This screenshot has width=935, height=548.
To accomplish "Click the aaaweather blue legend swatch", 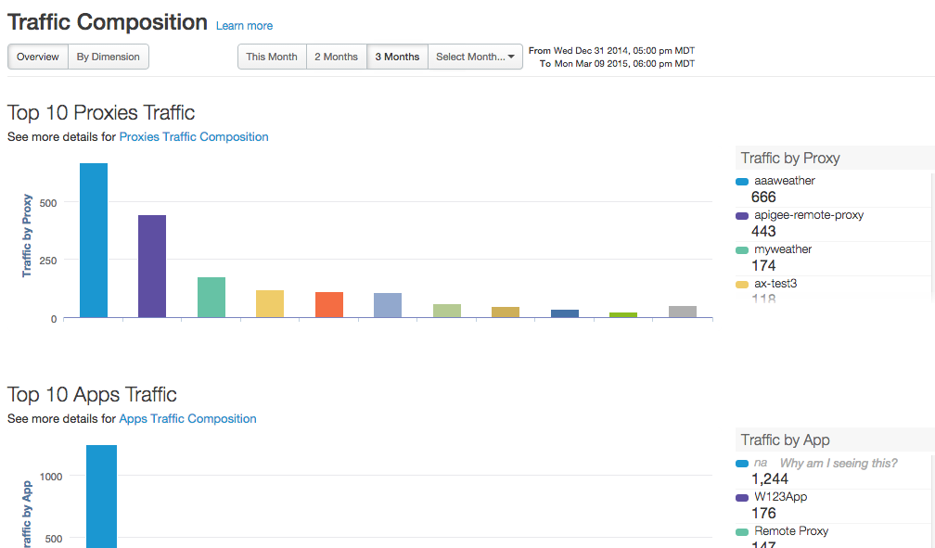I will pyautogui.click(x=742, y=182).
